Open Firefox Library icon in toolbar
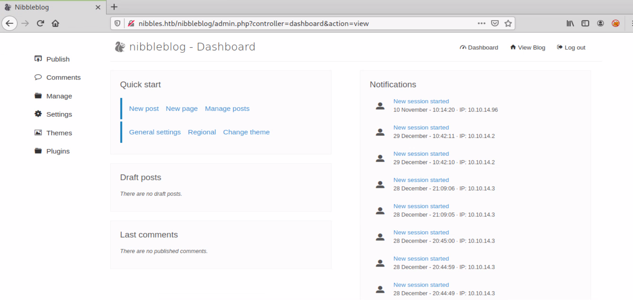Screen dimensions: 633x300 coord(570,23)
